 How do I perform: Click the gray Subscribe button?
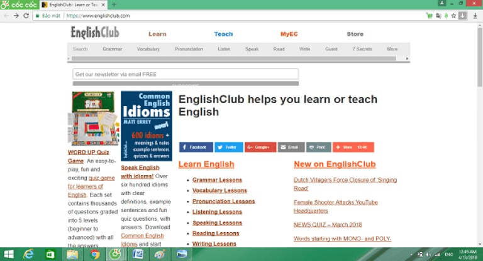pyautogui.click(x=186, y=83)
